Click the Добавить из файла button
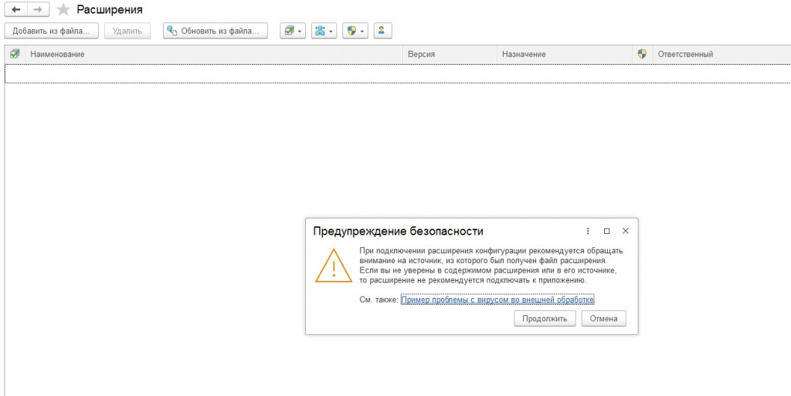The height and width of the screenshot is (396, 791). coord(51,31)
